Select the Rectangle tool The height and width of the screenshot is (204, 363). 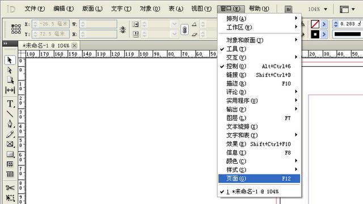coord(10,154)
